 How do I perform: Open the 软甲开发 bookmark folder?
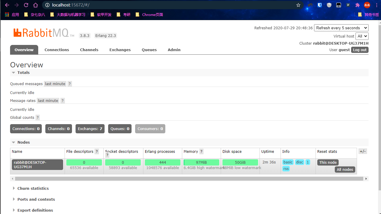[101, 14]
